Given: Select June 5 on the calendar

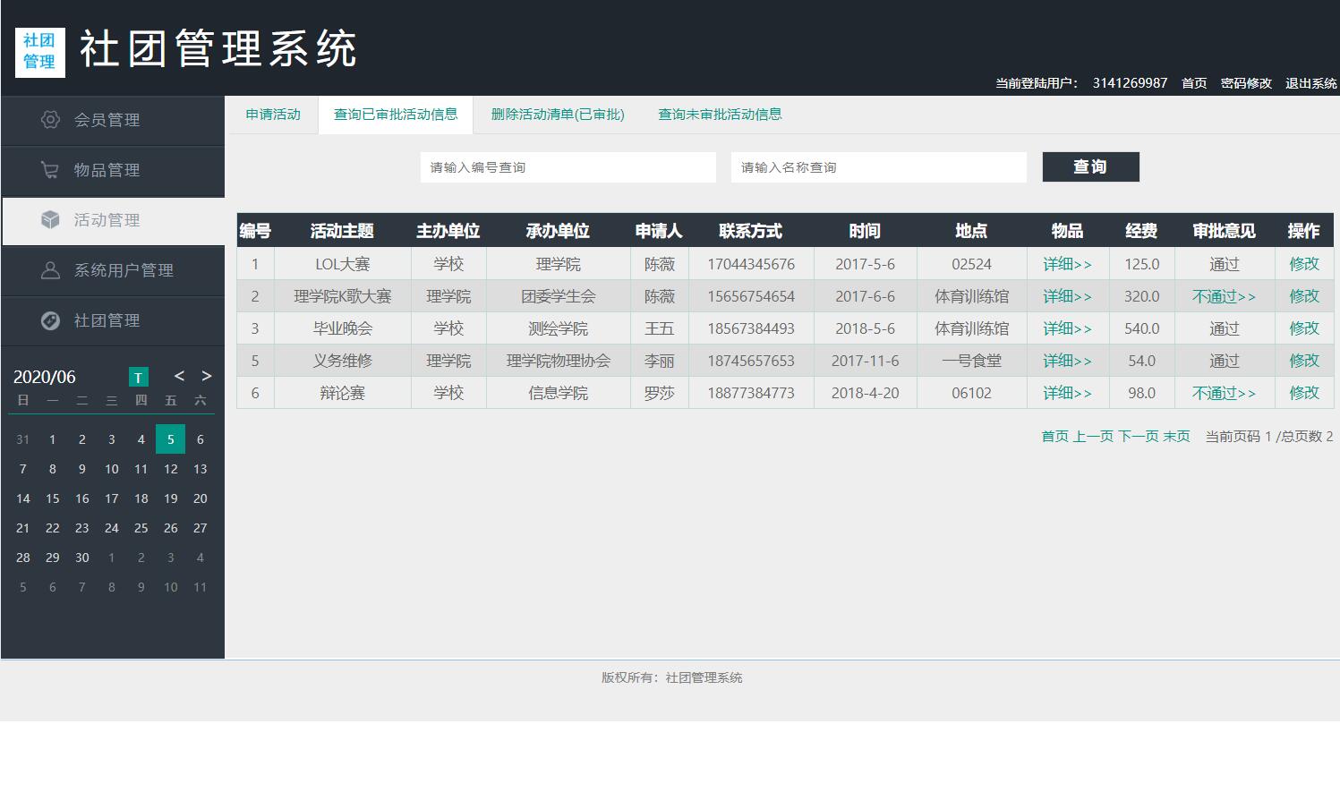Looking at the screenshot, I should pyautogui.click(x=170, y=439).
